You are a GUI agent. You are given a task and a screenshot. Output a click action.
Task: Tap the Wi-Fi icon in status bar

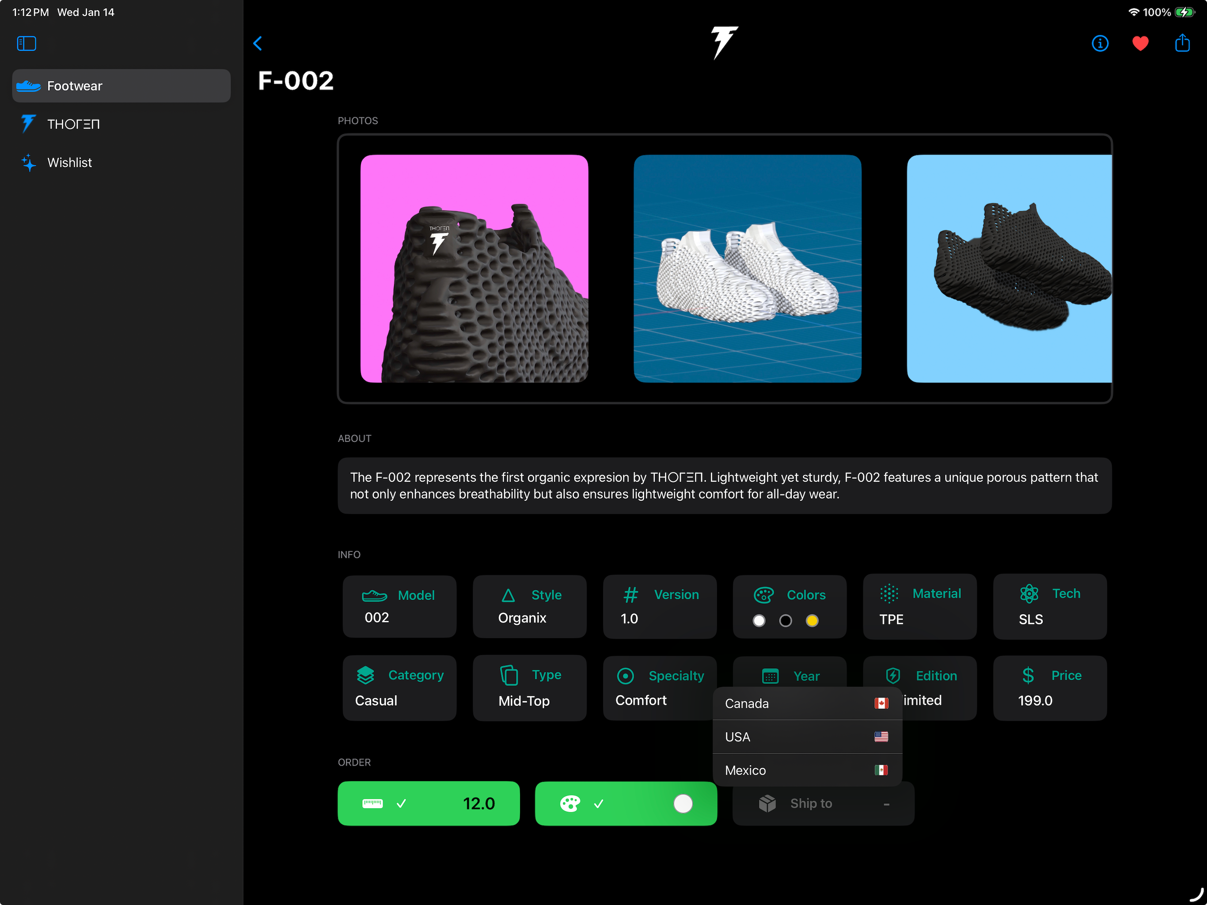(x=1134, y=12)
